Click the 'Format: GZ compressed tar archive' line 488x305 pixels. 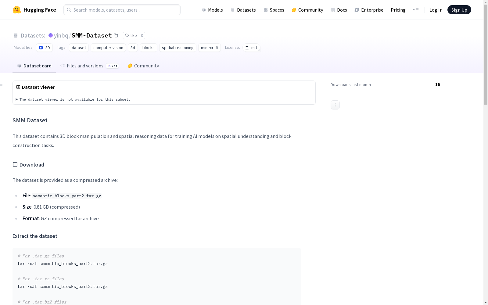[x=61, y=218]
